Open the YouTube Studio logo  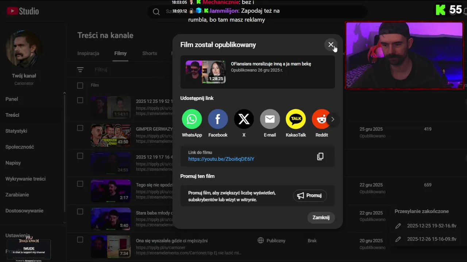pos(23,11)
